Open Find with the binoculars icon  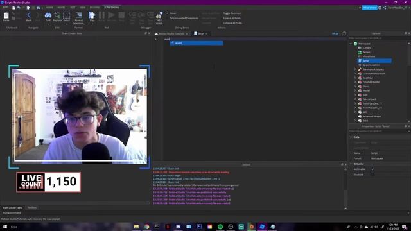48,15
